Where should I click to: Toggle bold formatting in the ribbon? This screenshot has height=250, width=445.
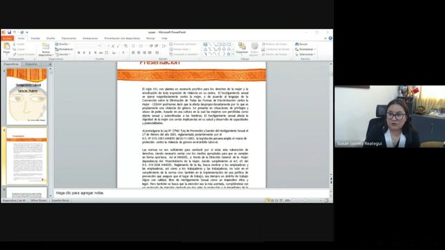(x=79, y=53)
